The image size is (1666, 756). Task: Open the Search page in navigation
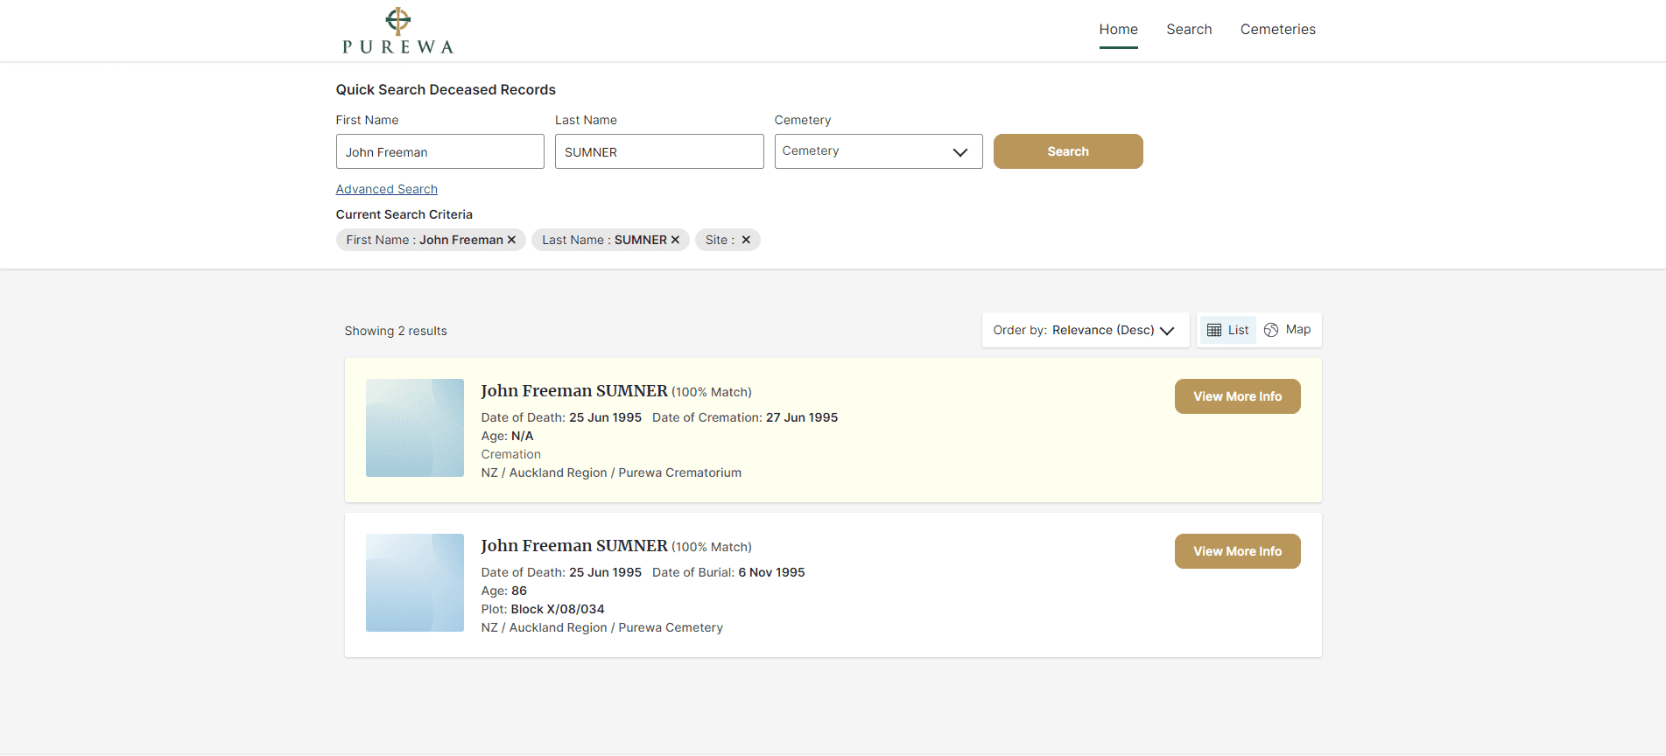point(1189,30)
